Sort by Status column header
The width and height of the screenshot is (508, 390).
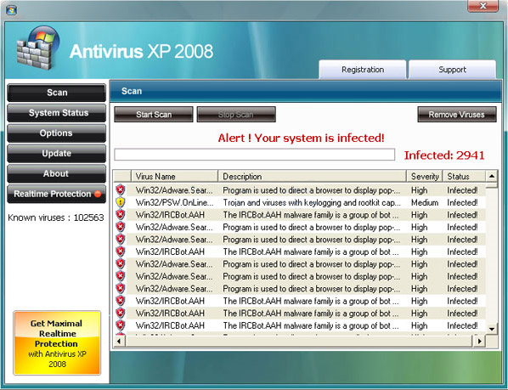point(464,176)
